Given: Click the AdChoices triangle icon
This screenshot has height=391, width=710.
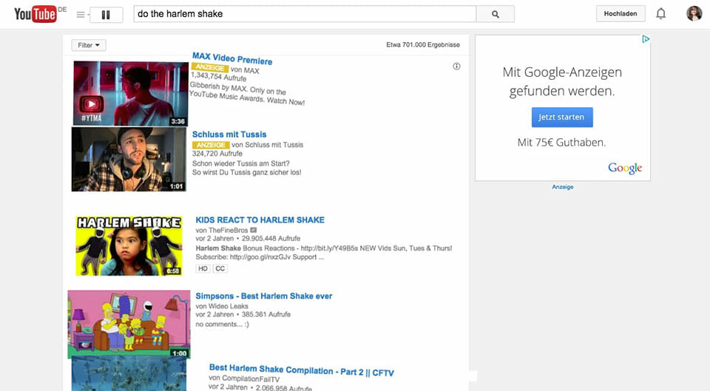Looking at the screenshot, I should tap(646, 39).
